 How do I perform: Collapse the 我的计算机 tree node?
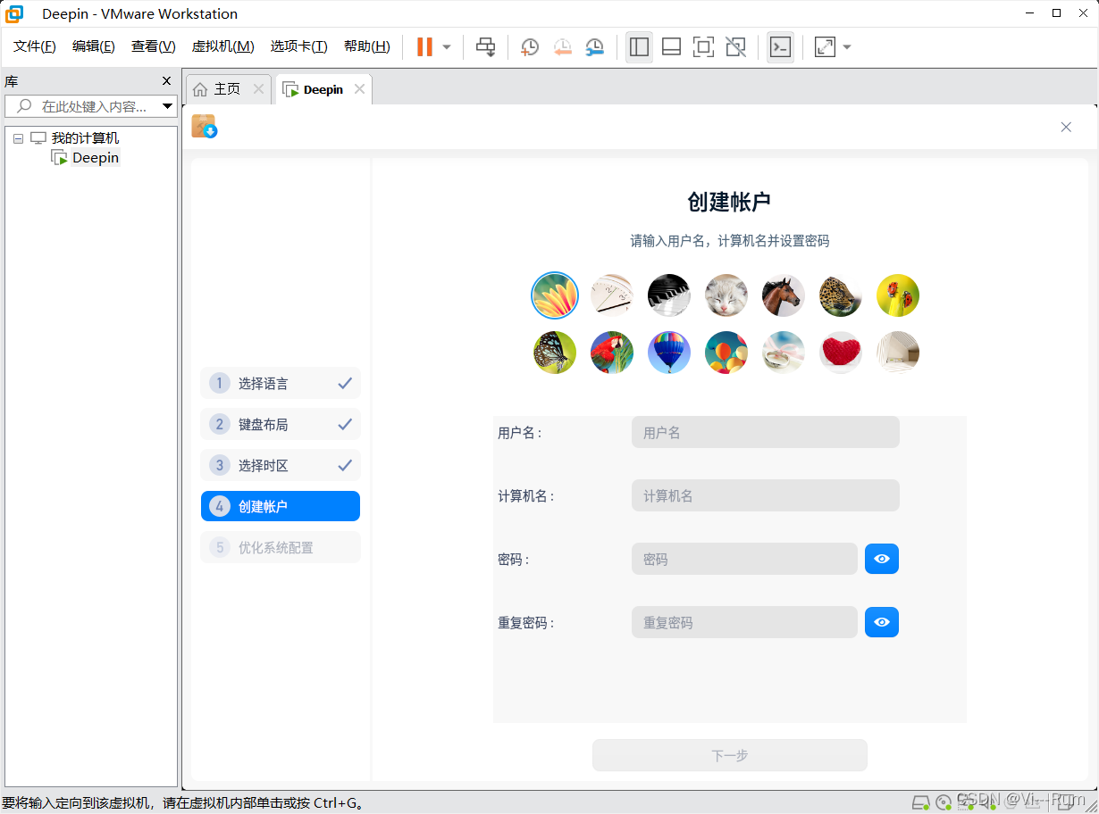pos(18,138)
